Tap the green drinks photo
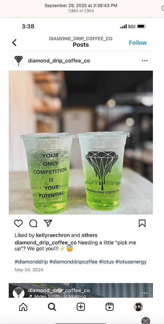 [81, 142]
